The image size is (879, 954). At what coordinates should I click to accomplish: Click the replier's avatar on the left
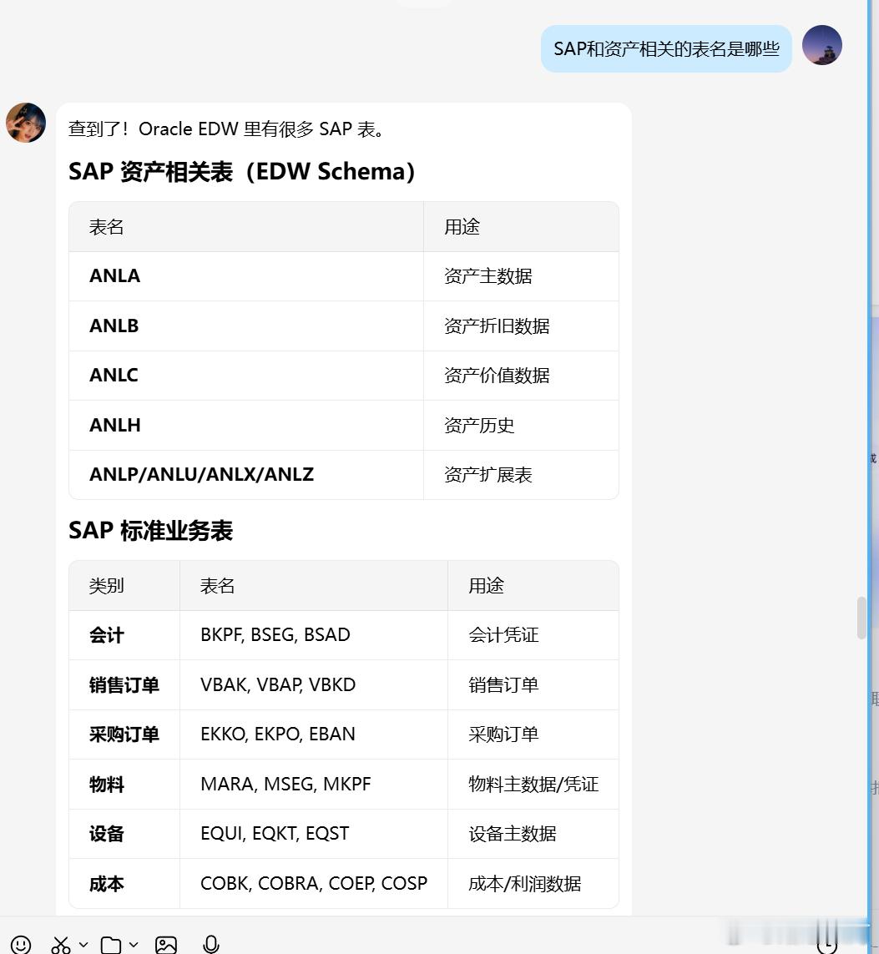click(26, 123)
